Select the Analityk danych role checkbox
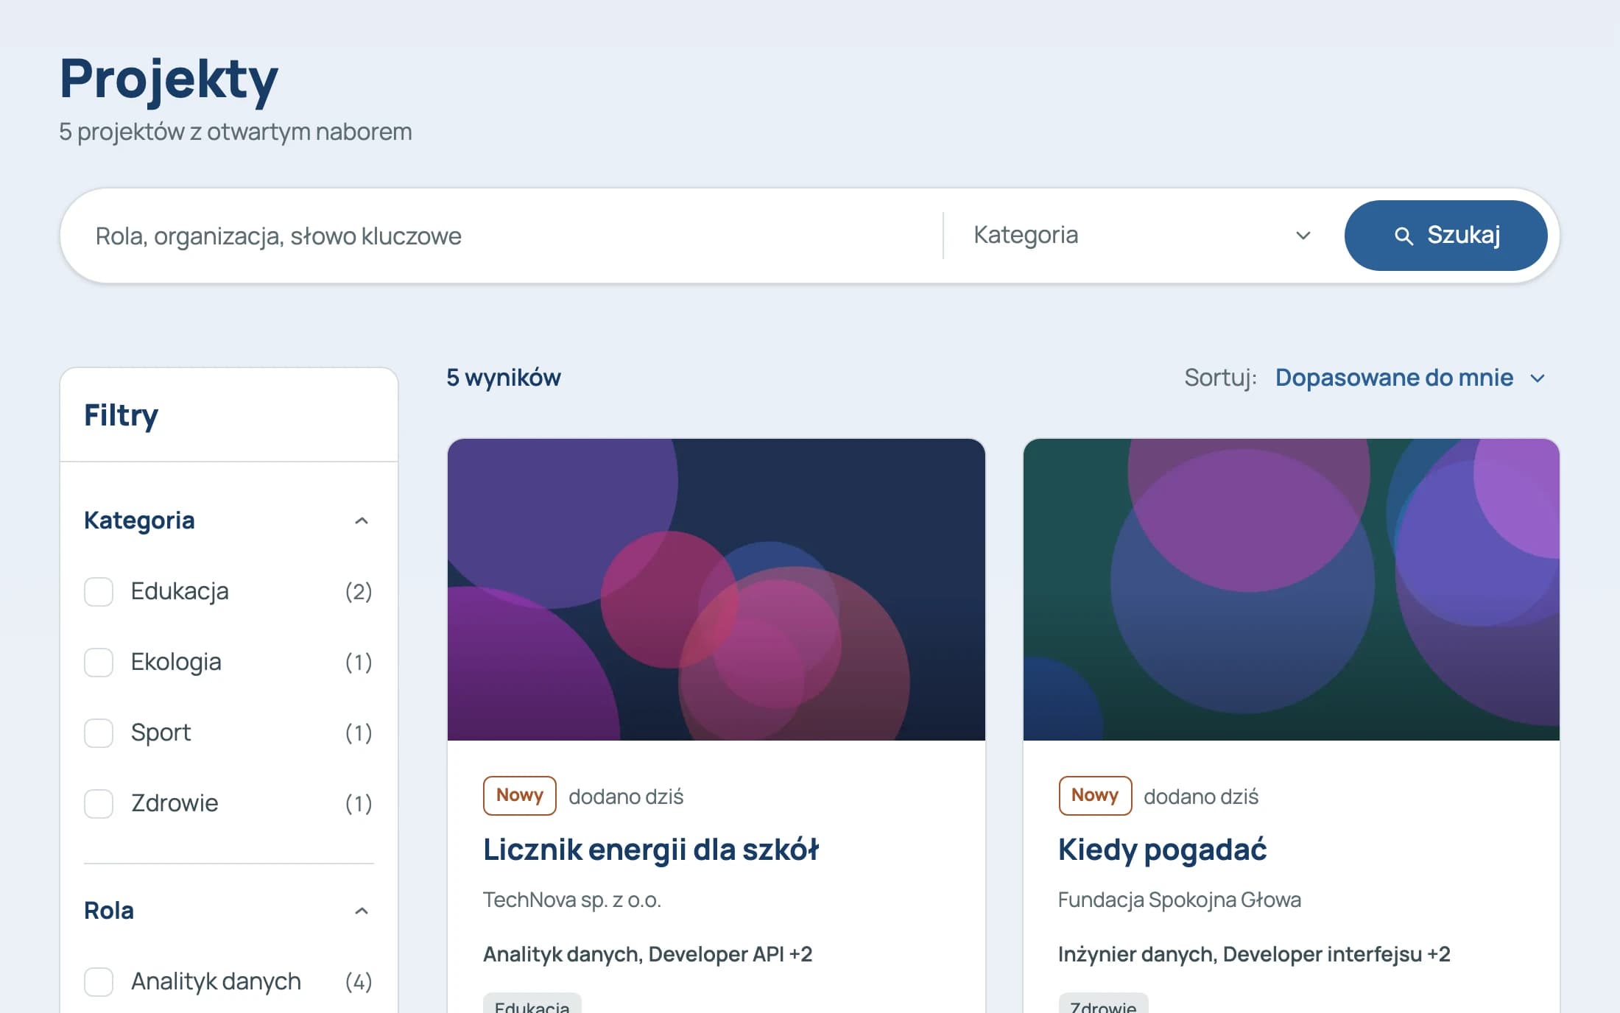Screen dimensions: 1620x1013 click(99, 981)
